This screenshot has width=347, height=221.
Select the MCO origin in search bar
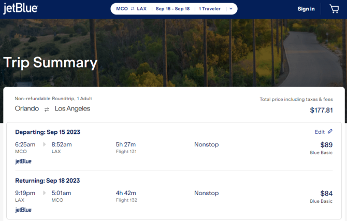pos(122,9)
